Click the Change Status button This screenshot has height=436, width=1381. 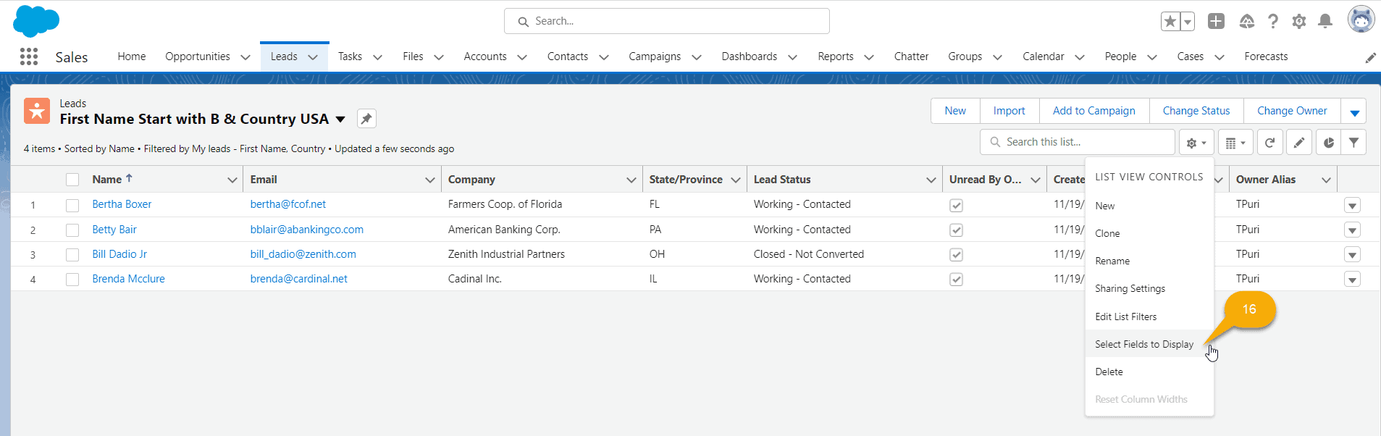pos(1196,111)
